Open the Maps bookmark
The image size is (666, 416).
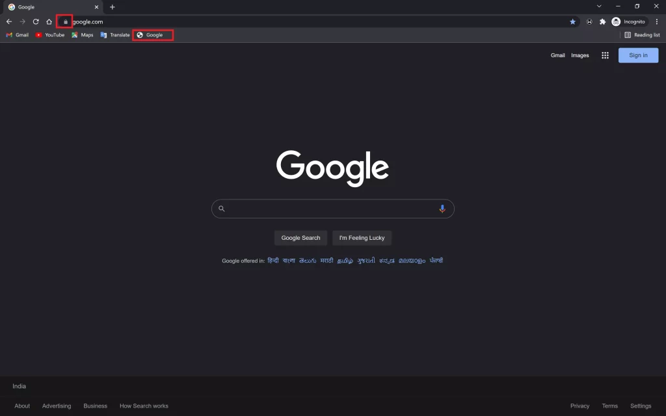[83, 35]
